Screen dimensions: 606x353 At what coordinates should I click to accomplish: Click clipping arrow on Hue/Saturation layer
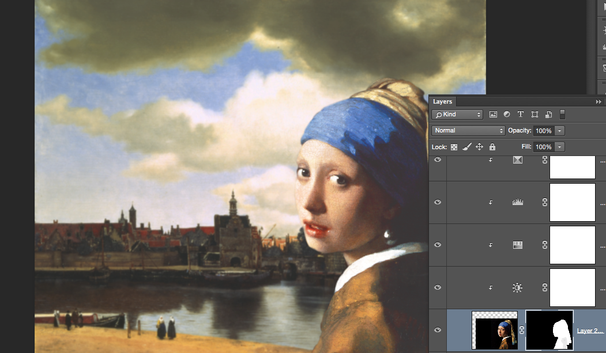(x=491, y=245)
